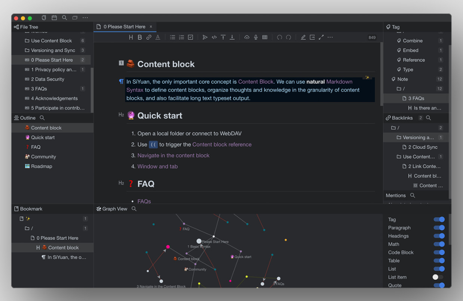Open the Content block reference link

click(222, 144)
